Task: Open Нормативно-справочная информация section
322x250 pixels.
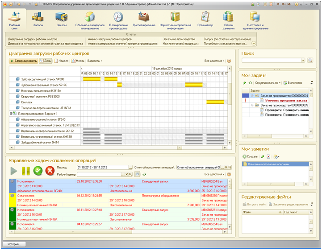Action: coord(176,20)
